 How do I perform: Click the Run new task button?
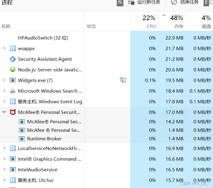(144, 2)
